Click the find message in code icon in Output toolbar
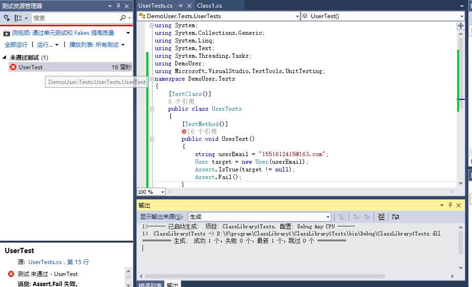This screenshot has height=287, width=472. [x=341, y=217]
